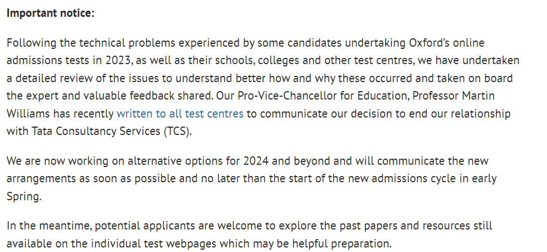Click the word 'Williams' before the link
Viewport: 547px width, 252px height.
(29, 114)
